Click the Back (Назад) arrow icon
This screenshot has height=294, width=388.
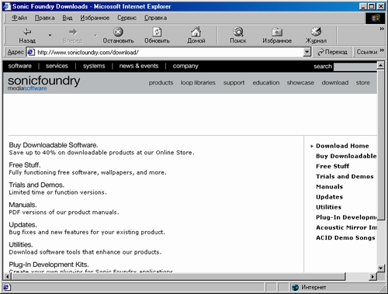coord(27,32)
